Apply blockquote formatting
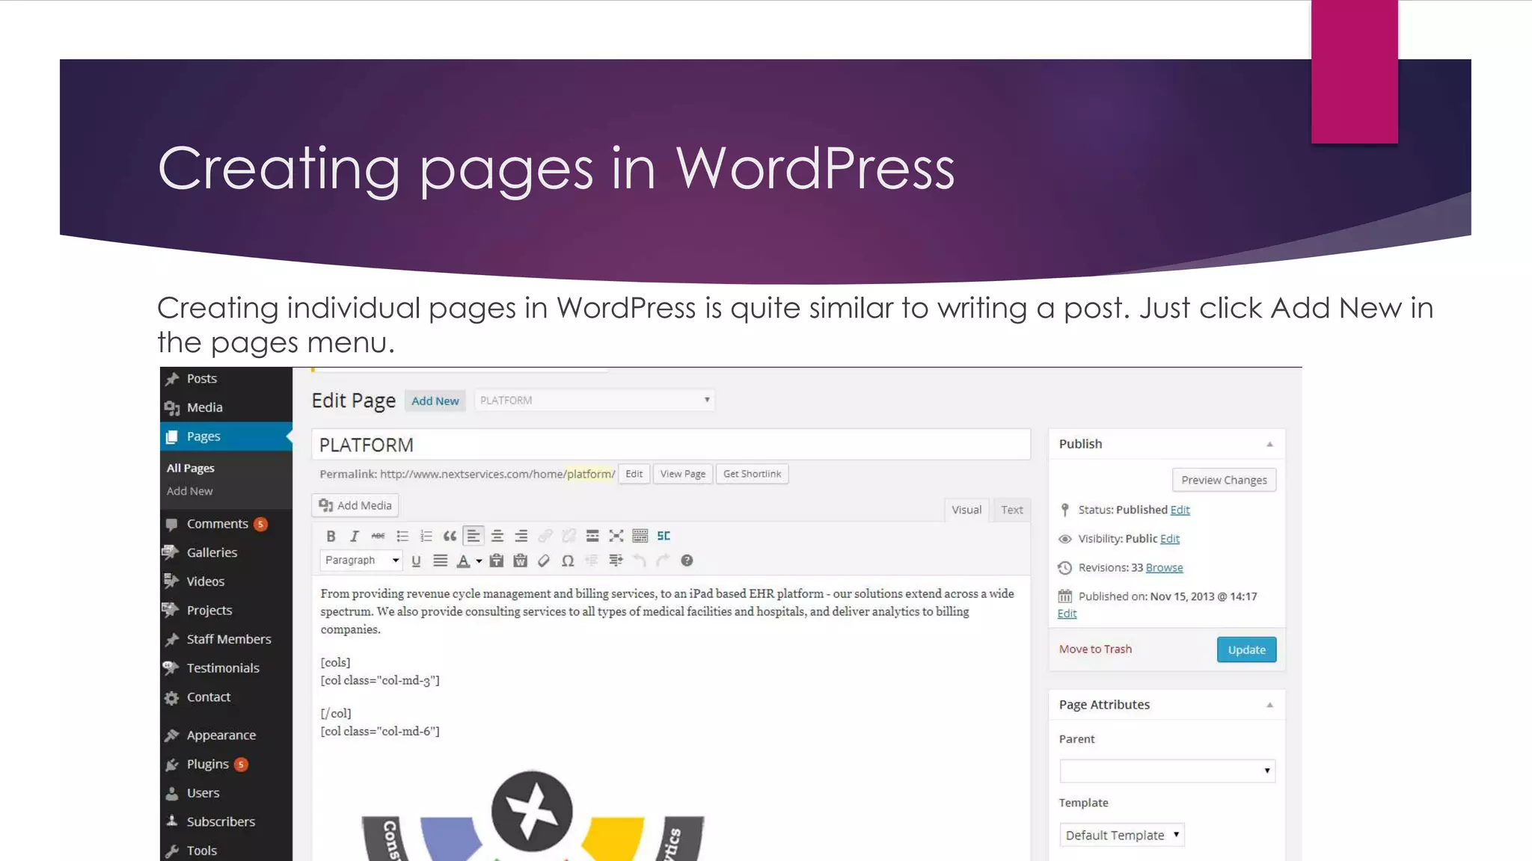This screenshot has height=861, width=1532. (450, 536)
